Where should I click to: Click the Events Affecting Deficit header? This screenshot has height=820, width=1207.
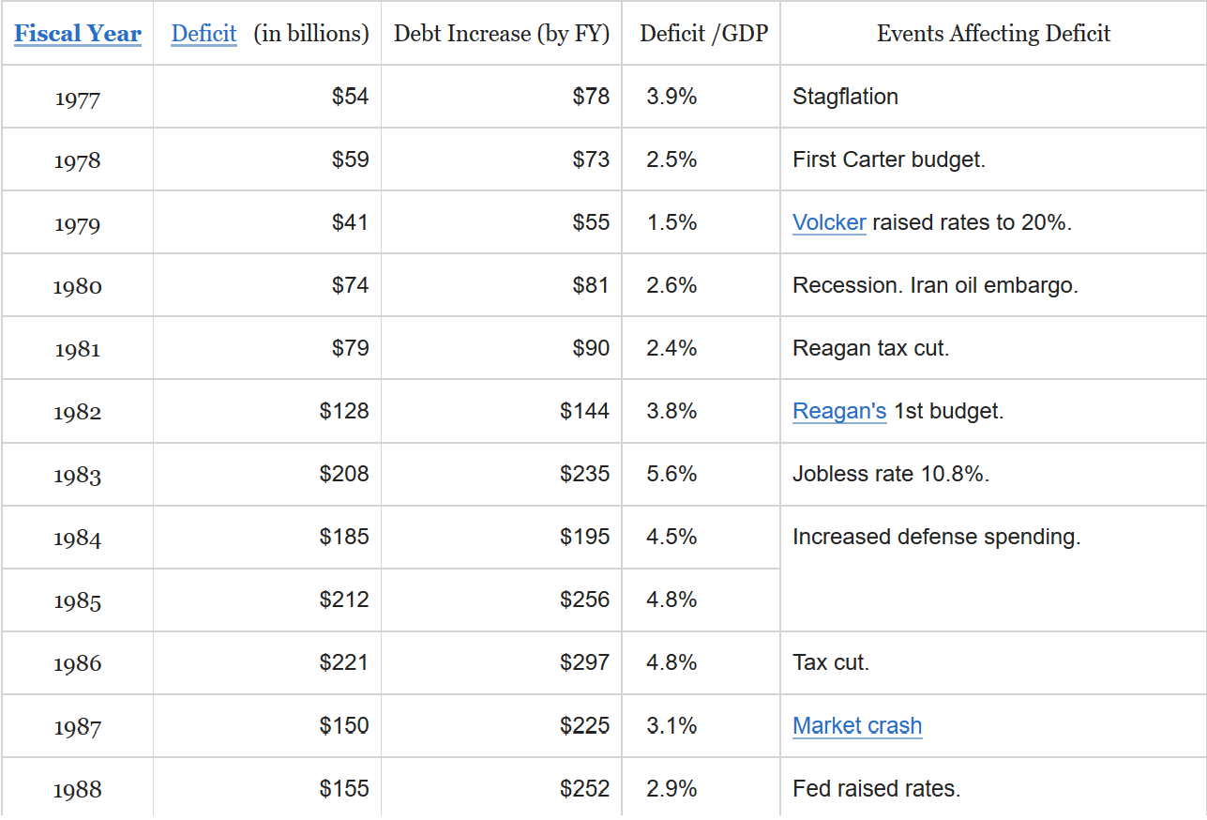(x=993, y=34)
